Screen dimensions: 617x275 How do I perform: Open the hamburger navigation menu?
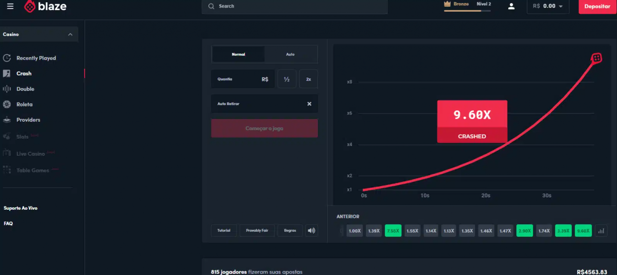[x=10, y=6]
